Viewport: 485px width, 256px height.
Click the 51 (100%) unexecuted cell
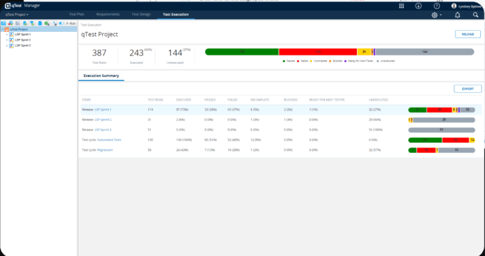376,130
